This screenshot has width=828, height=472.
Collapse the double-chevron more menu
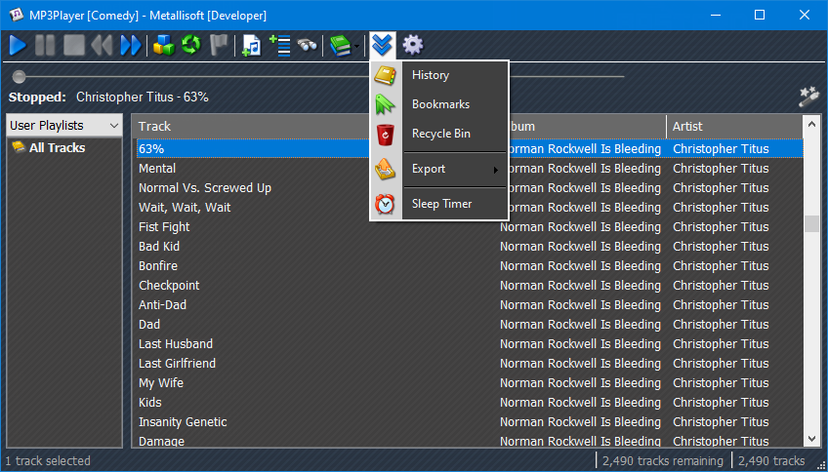coord(383,45)
